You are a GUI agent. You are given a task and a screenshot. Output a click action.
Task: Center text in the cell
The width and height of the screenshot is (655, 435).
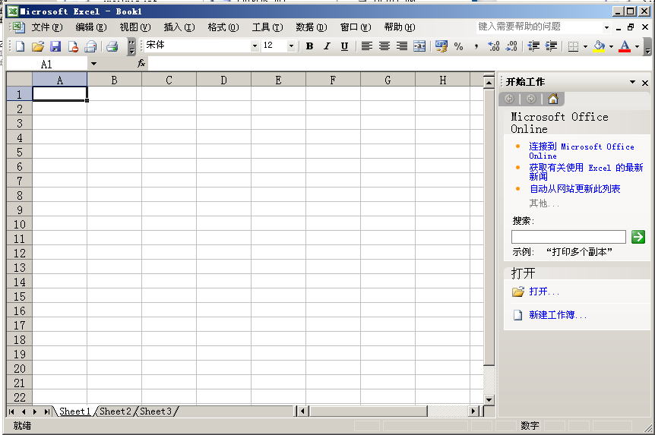(384, 46)
